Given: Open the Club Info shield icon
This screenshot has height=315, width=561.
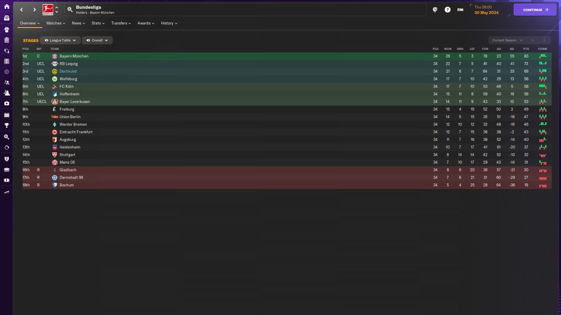Looking at the screenshot, I should [7, 159].
